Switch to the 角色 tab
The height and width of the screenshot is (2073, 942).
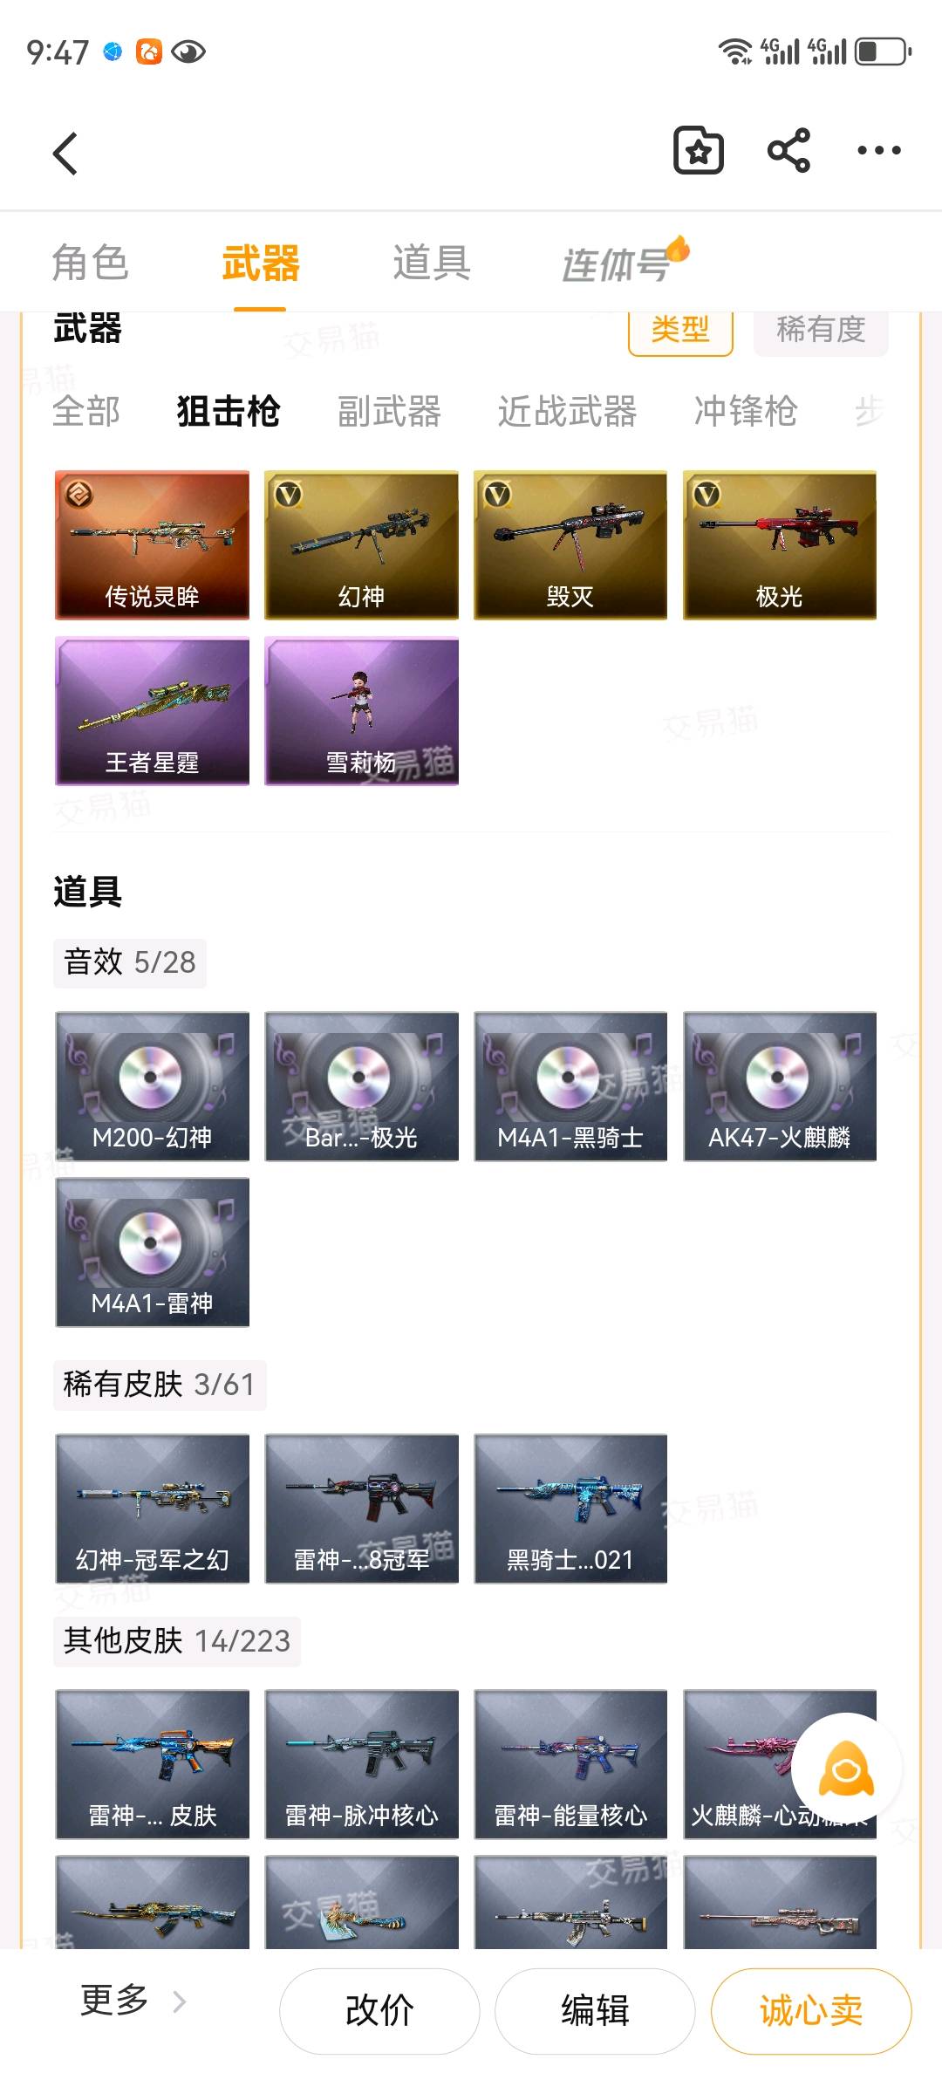[x=90, y=263]
